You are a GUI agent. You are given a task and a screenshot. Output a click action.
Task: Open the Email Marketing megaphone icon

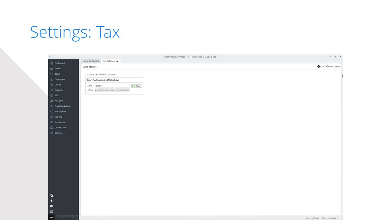(52, 106)
